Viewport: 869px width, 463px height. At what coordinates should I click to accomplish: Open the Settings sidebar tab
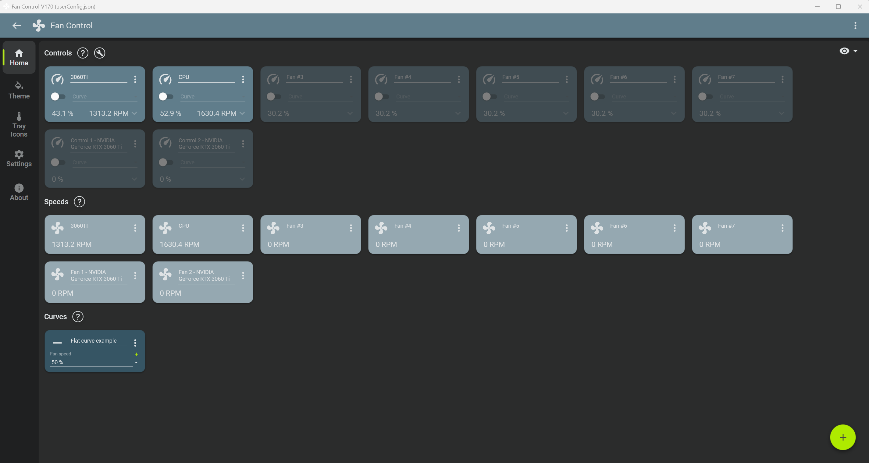pyautogui.click(x=19, y=158)
